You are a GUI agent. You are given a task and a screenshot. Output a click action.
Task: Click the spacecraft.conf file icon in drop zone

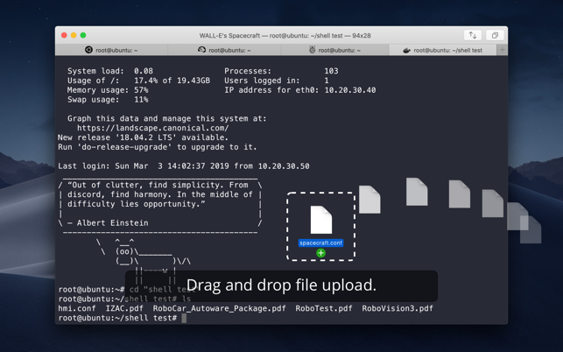point(320,220)
